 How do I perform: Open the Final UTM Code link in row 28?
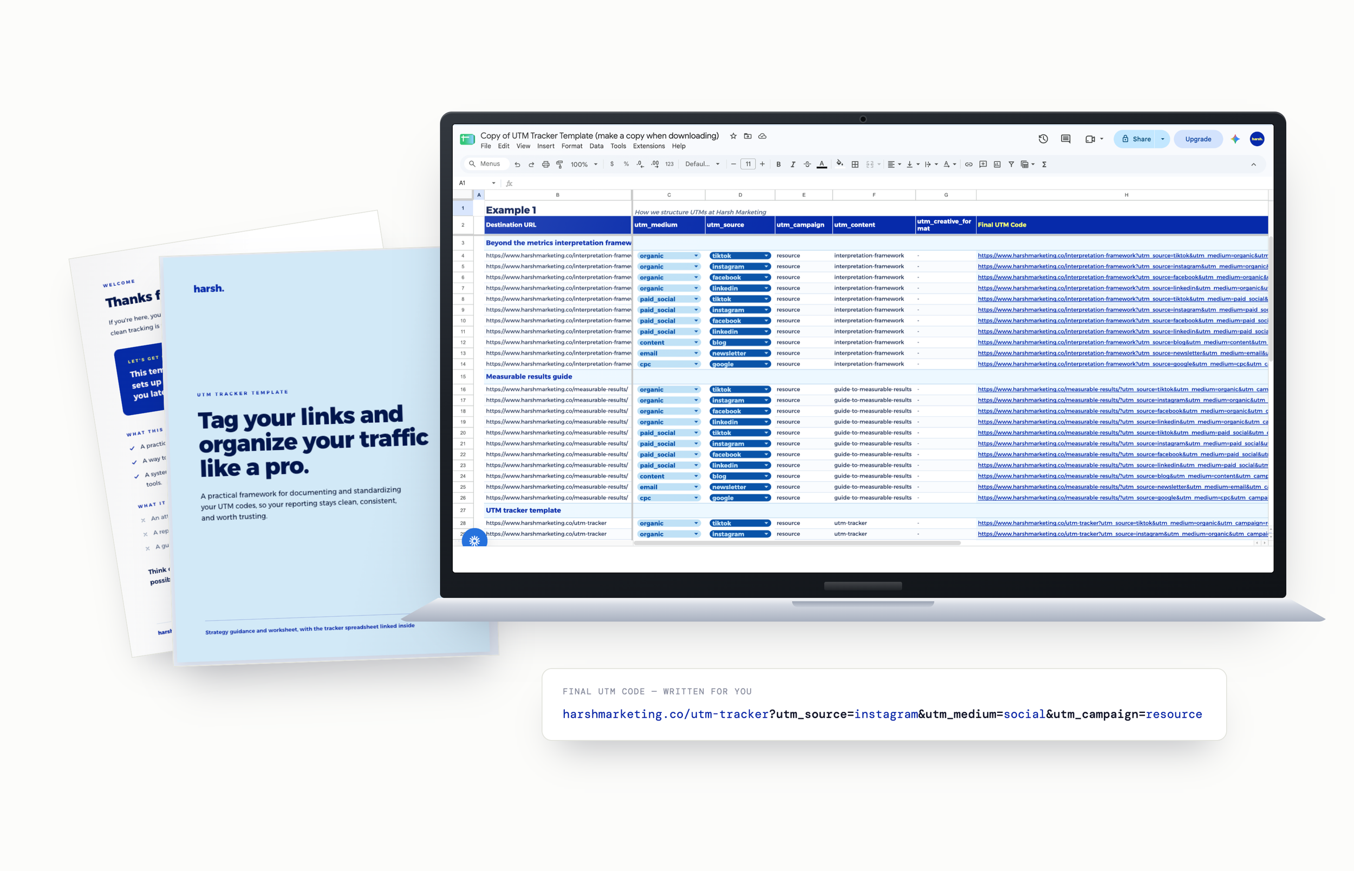coord(1122,523)
